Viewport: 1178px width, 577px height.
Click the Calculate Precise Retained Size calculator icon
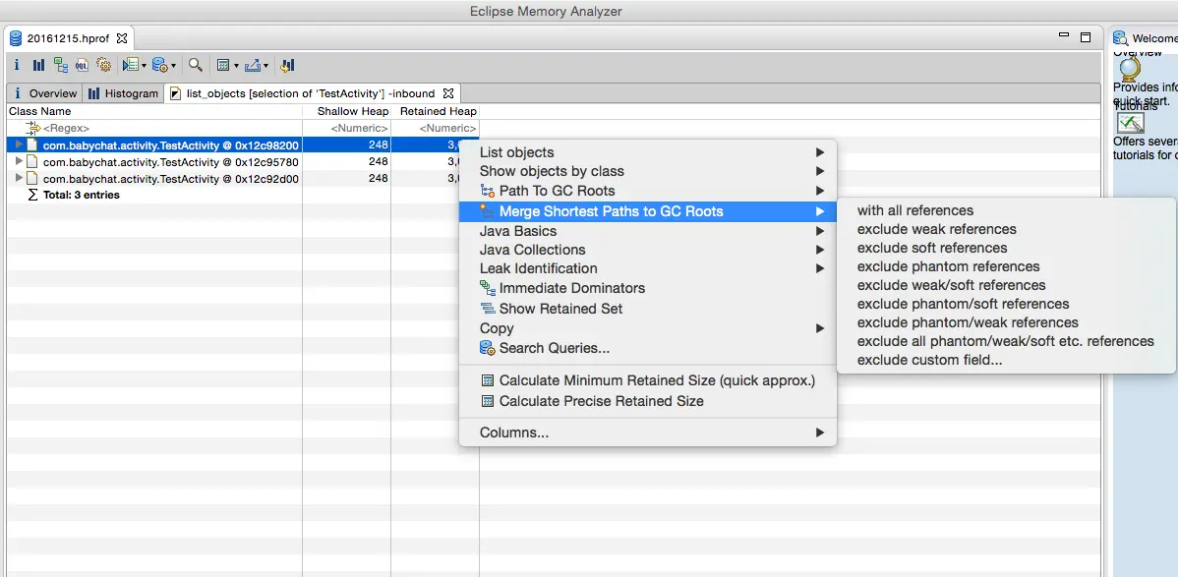[488, 401]
